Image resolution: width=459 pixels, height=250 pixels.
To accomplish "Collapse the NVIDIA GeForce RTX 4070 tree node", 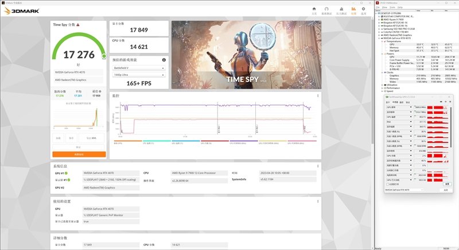I will pos(379,39).
